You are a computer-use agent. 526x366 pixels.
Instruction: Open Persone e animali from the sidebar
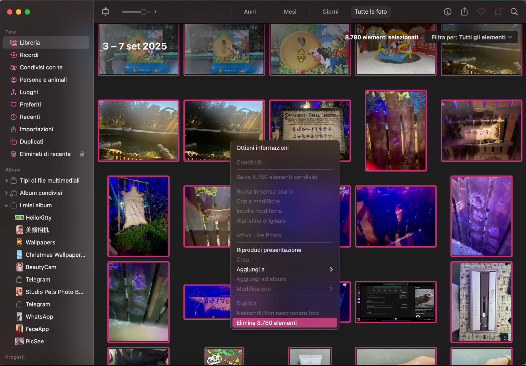[x=43, y=79]
